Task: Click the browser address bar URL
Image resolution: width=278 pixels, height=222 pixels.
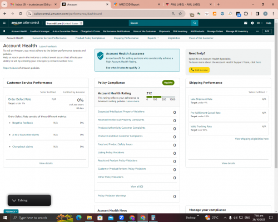Action: point(68,14)
